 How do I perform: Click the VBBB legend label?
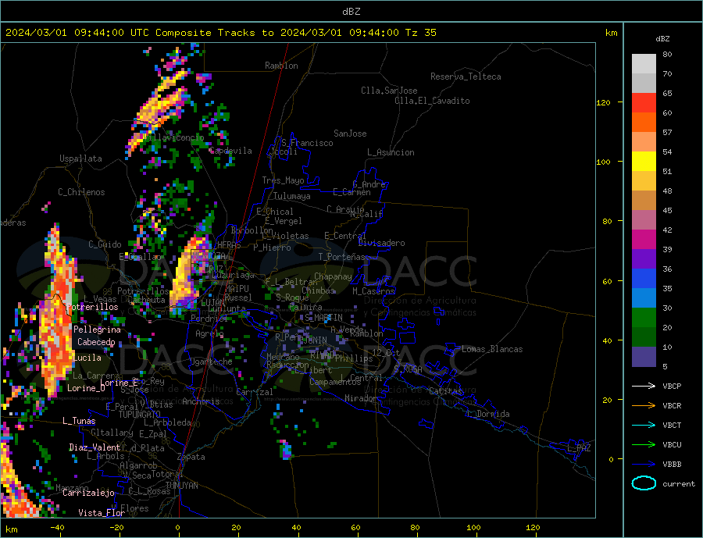pyautogui.click(x=672, y=465)
